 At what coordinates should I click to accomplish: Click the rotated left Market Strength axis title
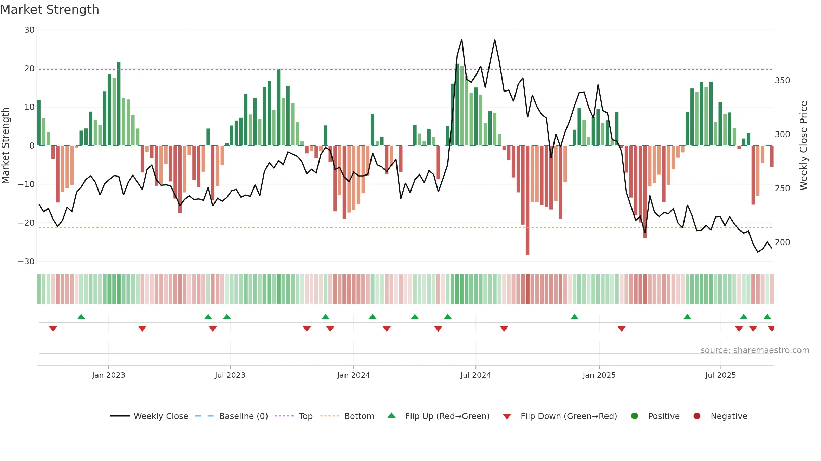(5, 145)
